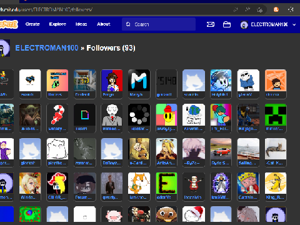This screenshot has height=225, width=300.
Task: Click the Scratch logo in navbar
Action: (9, 24)
